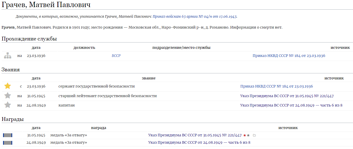This screenshot has width=353, height=149.
Task: Click the small gray star after decree № 221/447
Action: 248,135
